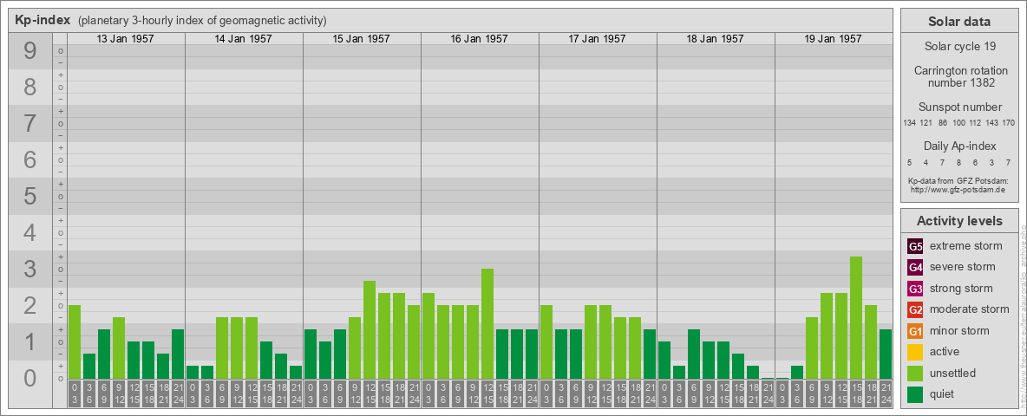Click the Sunspot number label
Screen dimensions: 1027x416
(959, 107)
